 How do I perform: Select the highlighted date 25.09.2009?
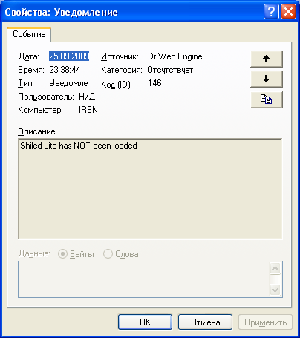coord(69,56)
